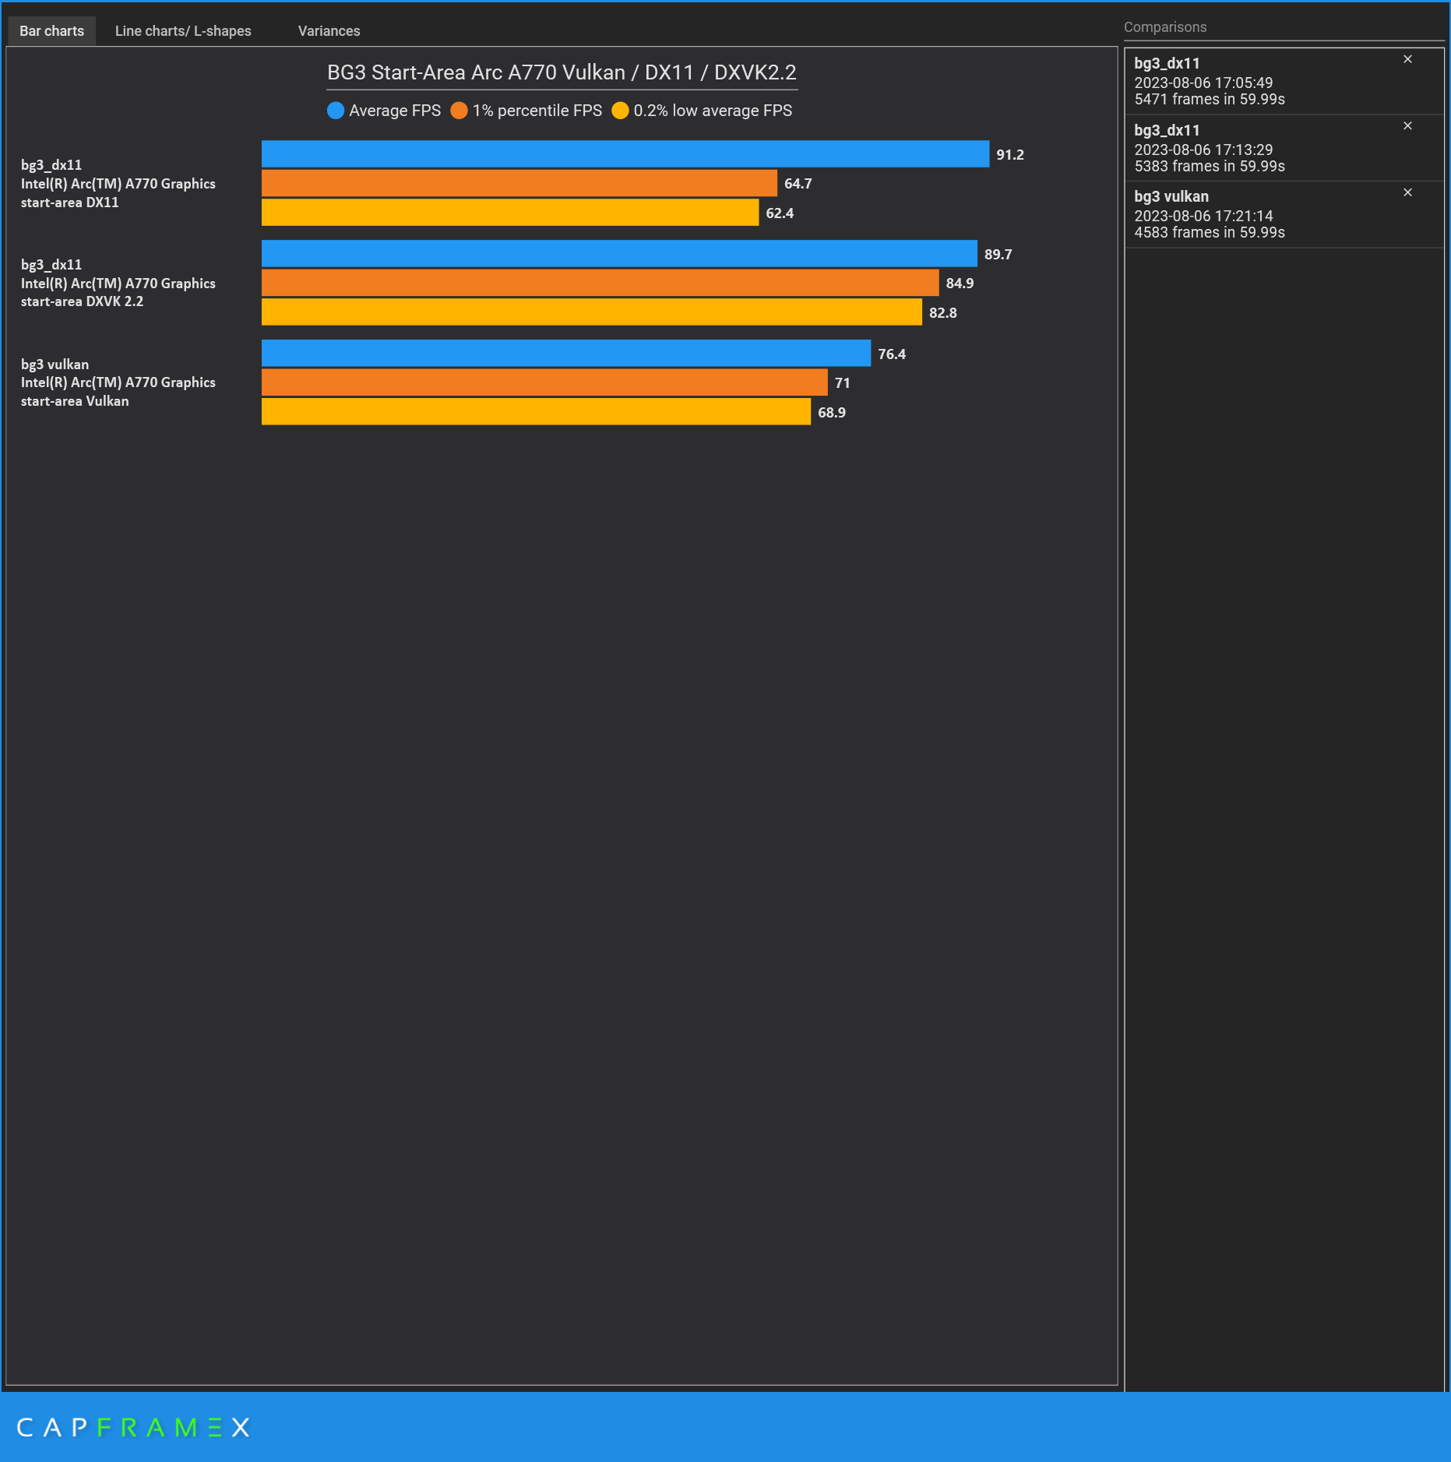
Task: Toggle the Average FPS legend marker
Action: pos(336,111)
